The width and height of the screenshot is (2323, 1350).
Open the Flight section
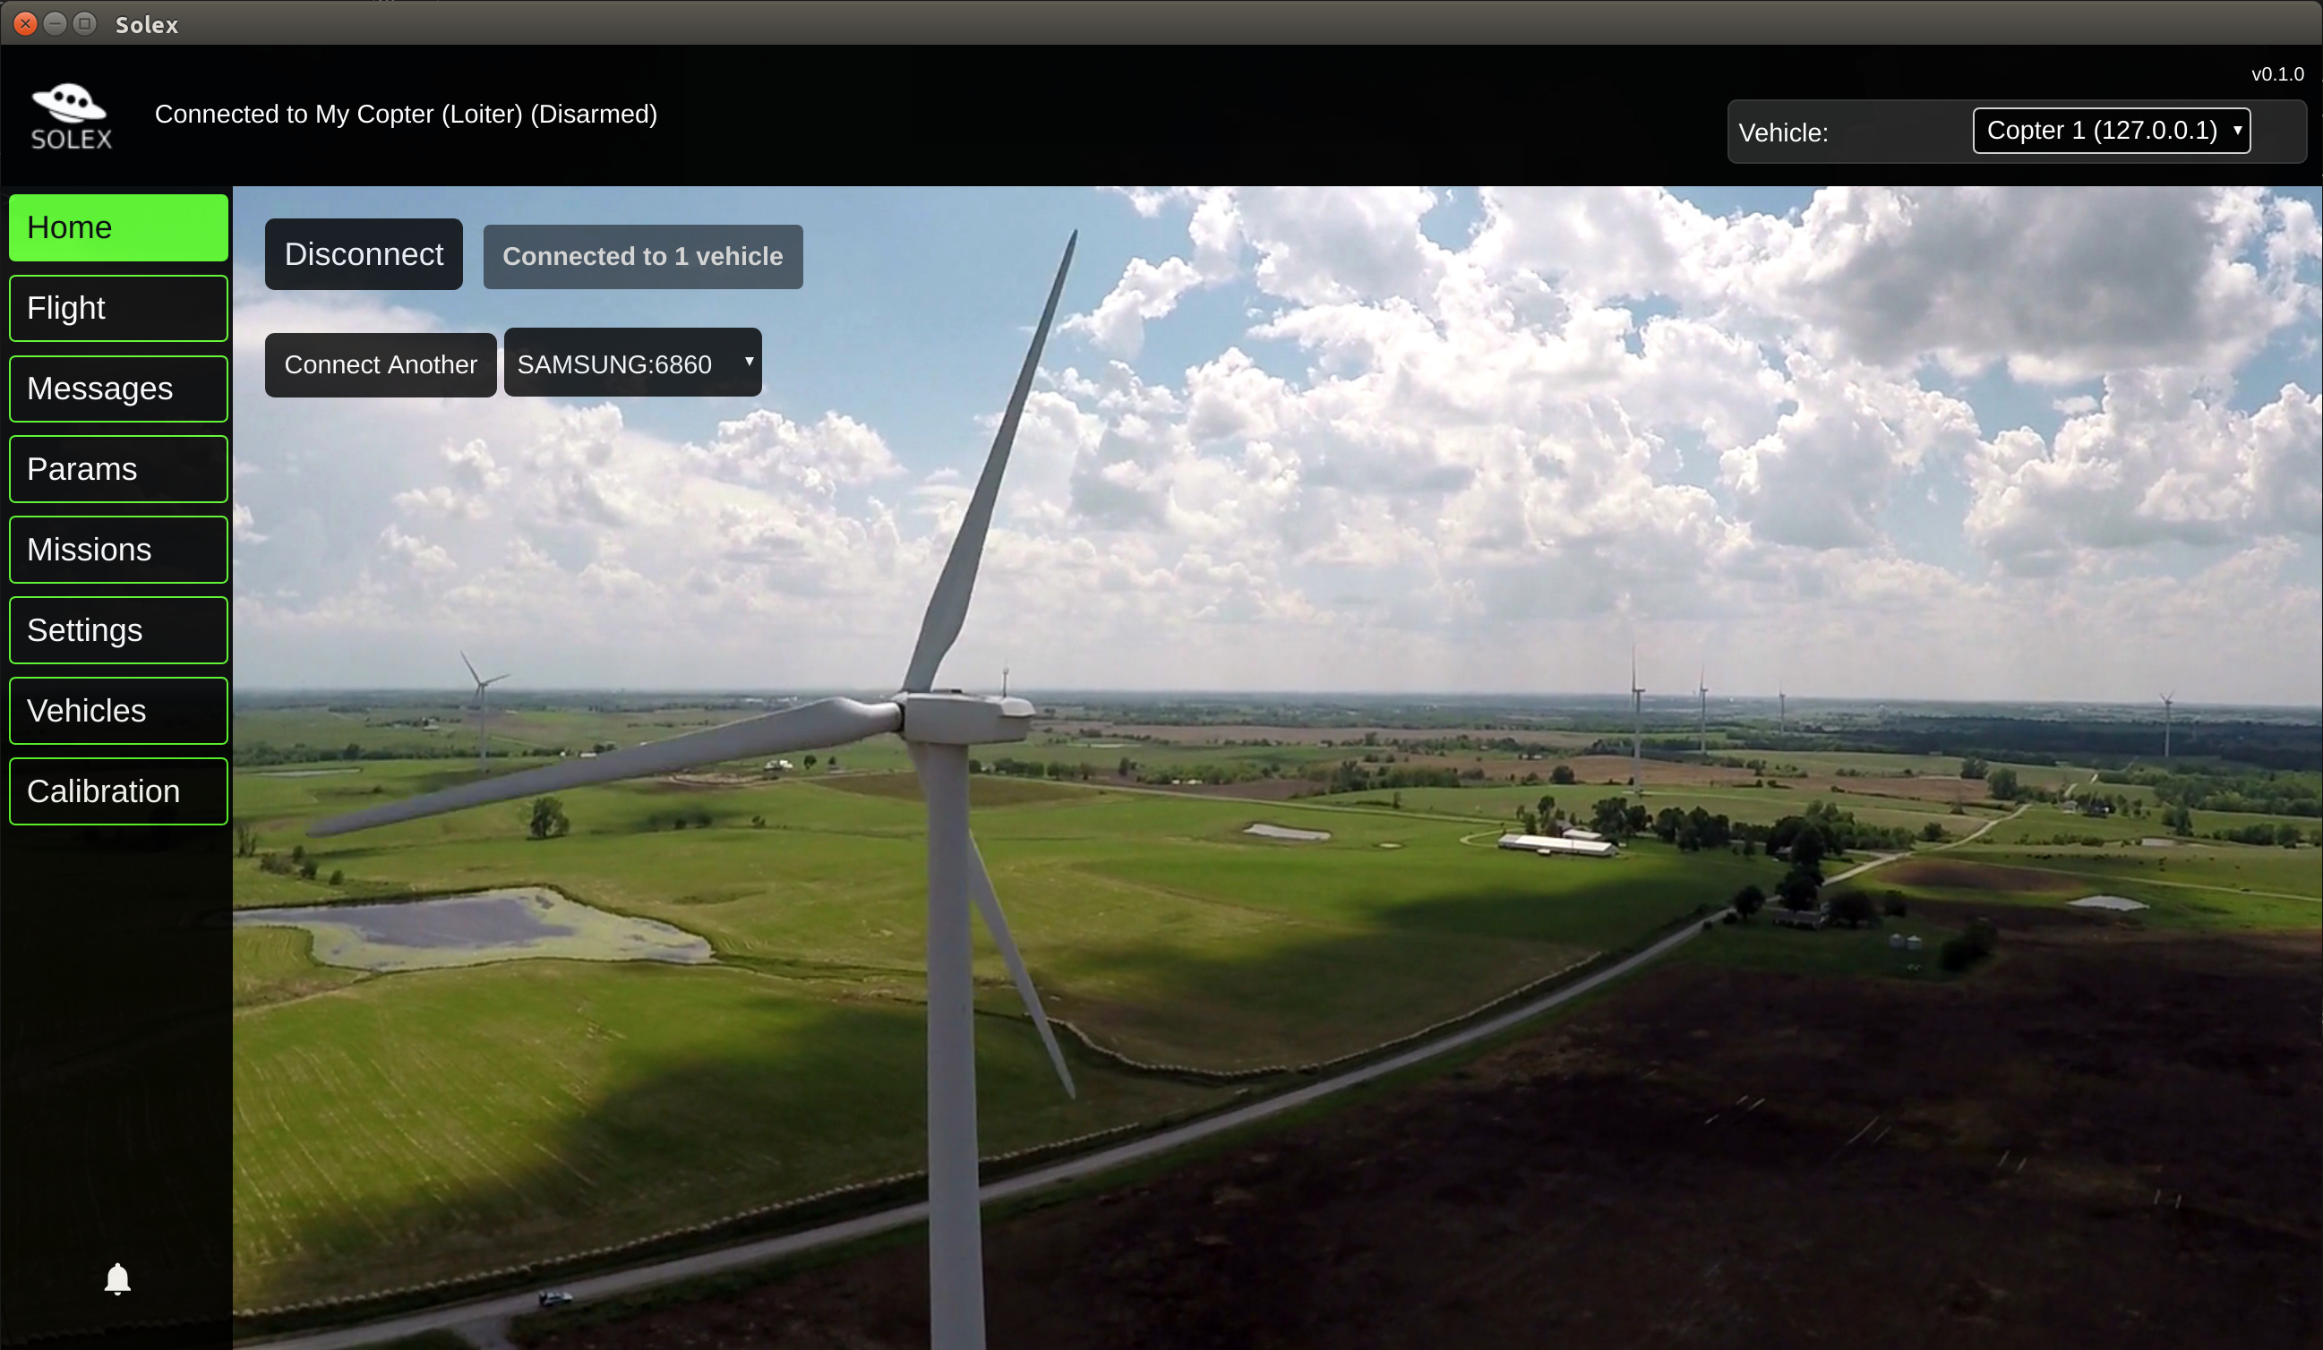[118, 308]
